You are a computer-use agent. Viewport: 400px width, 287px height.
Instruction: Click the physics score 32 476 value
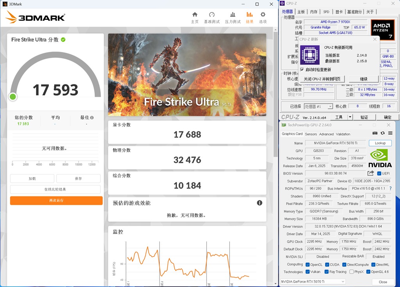pyautogui.click(x=187, y=160)
